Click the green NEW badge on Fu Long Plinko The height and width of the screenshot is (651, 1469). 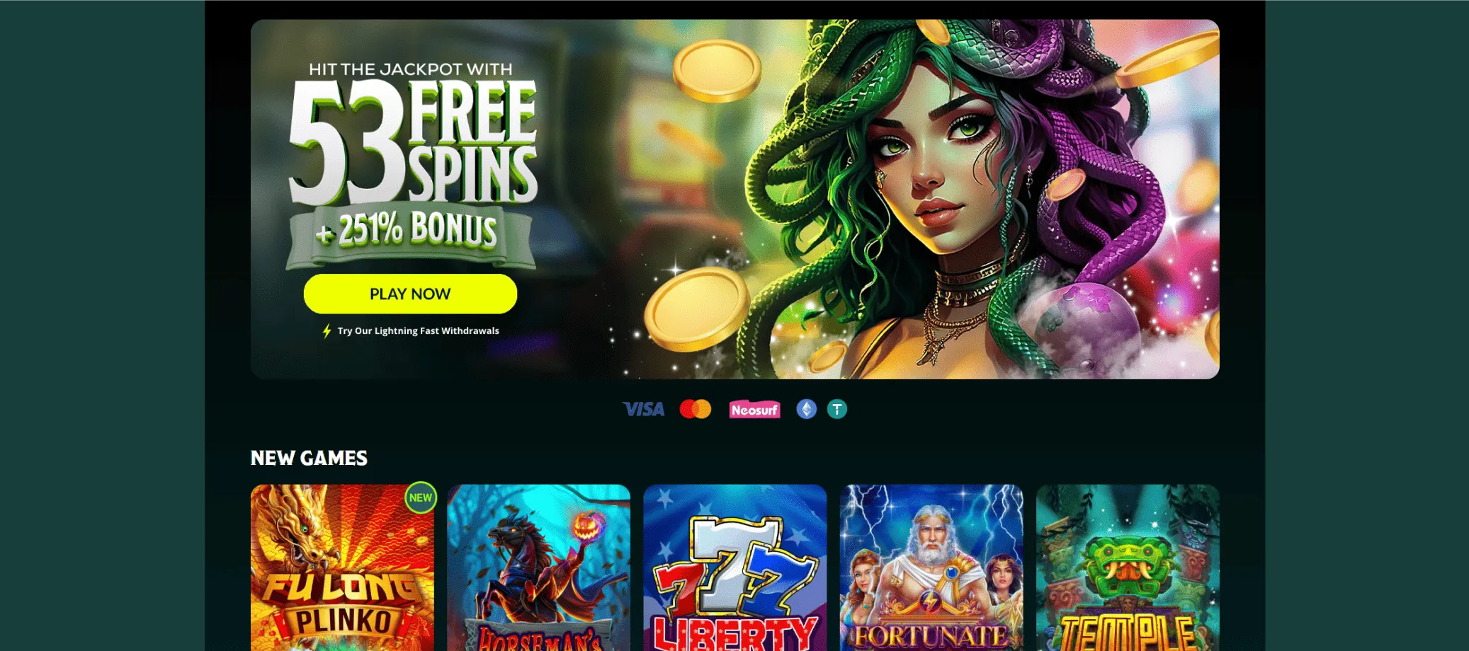tap(421, 497)
